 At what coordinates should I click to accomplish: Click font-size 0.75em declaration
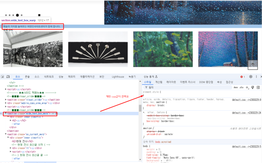tap(157, 155)
